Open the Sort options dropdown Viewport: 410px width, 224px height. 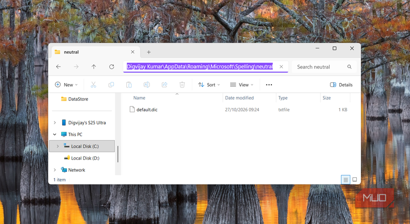(209, 85)
